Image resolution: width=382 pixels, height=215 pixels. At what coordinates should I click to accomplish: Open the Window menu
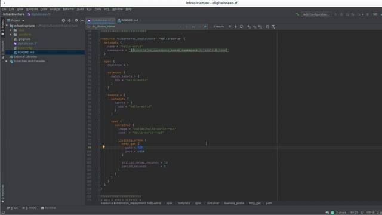(x=118, y=9)
